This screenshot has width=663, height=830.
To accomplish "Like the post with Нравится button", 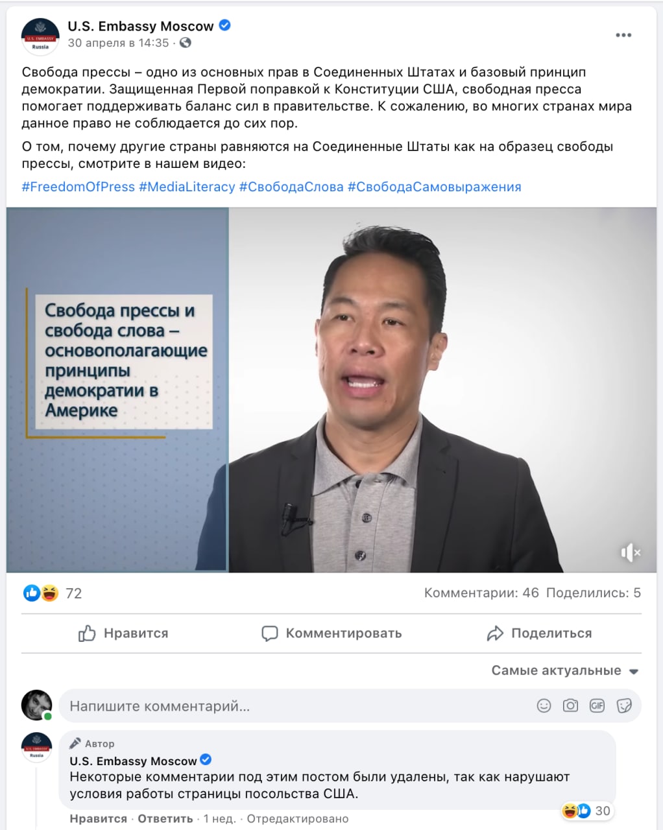I will click(123, 633).
